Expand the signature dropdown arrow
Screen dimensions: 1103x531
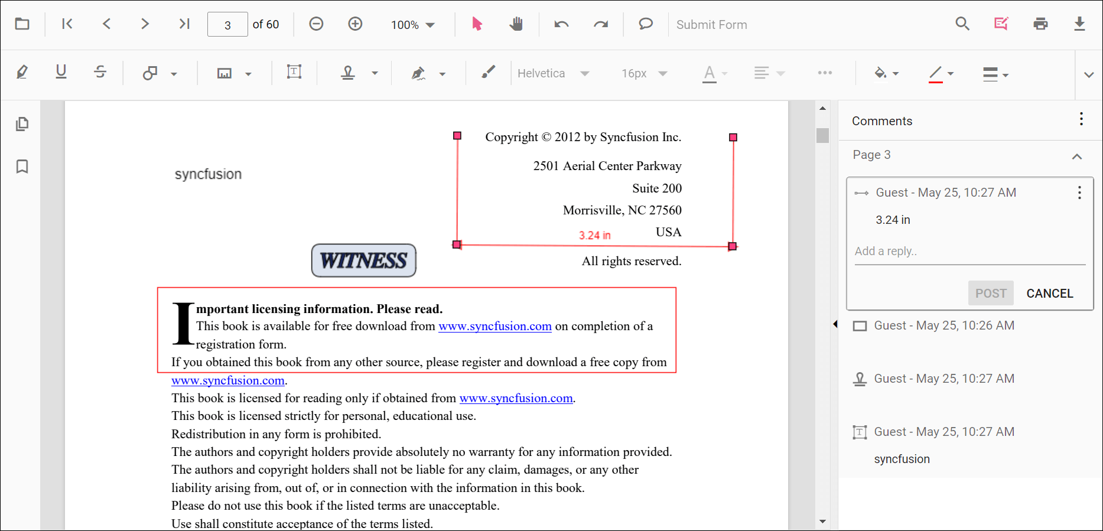point(442,74)
